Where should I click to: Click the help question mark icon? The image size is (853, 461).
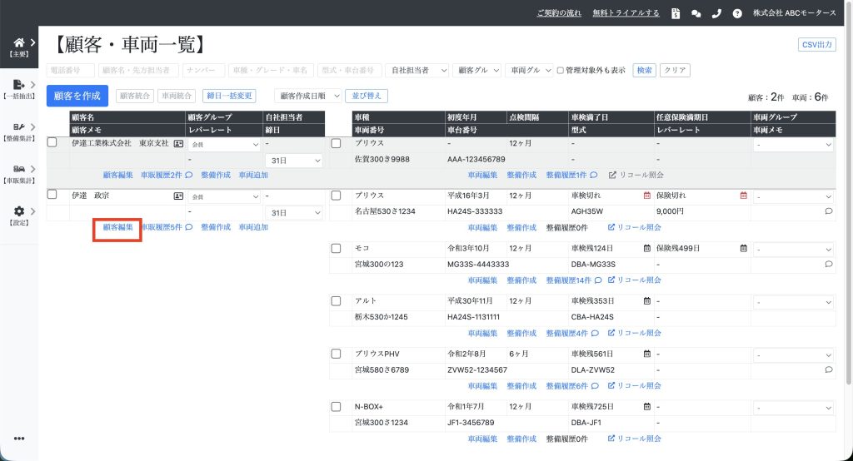737,13
